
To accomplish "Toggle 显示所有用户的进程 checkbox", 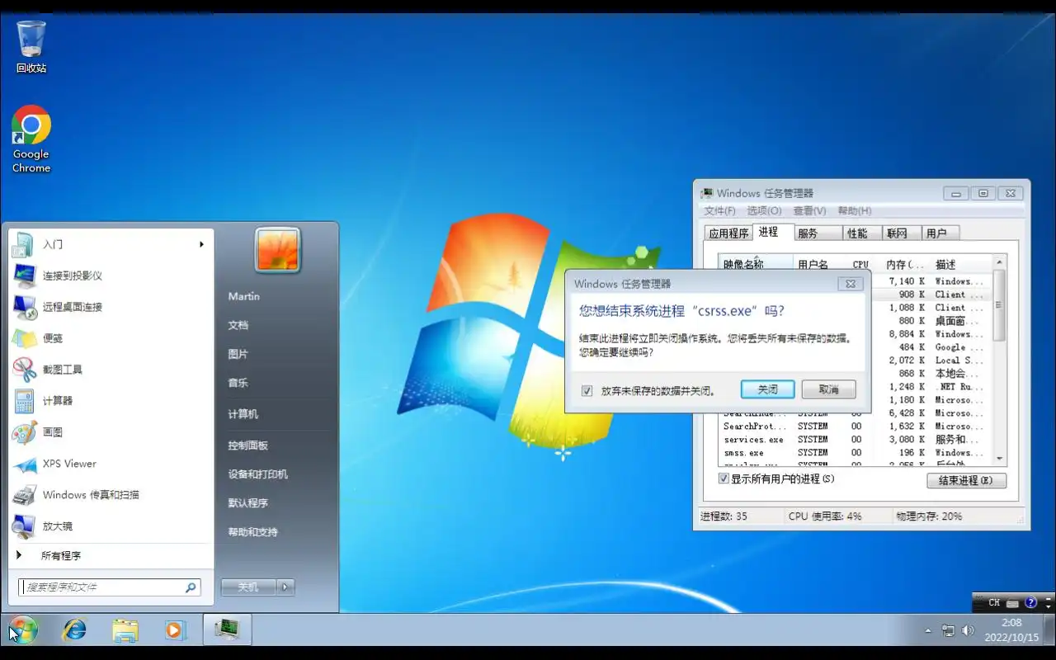I will tap(724, 478).
